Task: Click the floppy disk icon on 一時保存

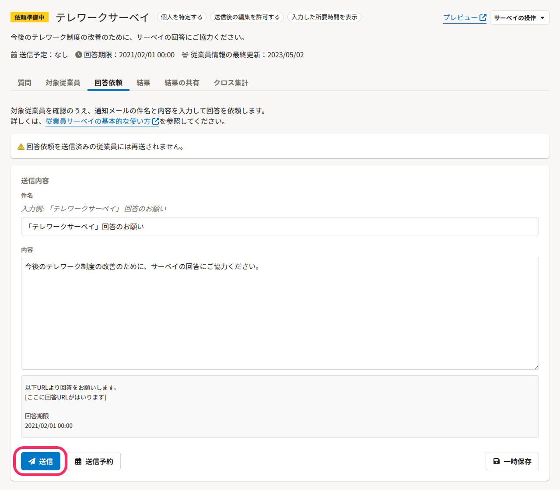Action: (497, 461)
